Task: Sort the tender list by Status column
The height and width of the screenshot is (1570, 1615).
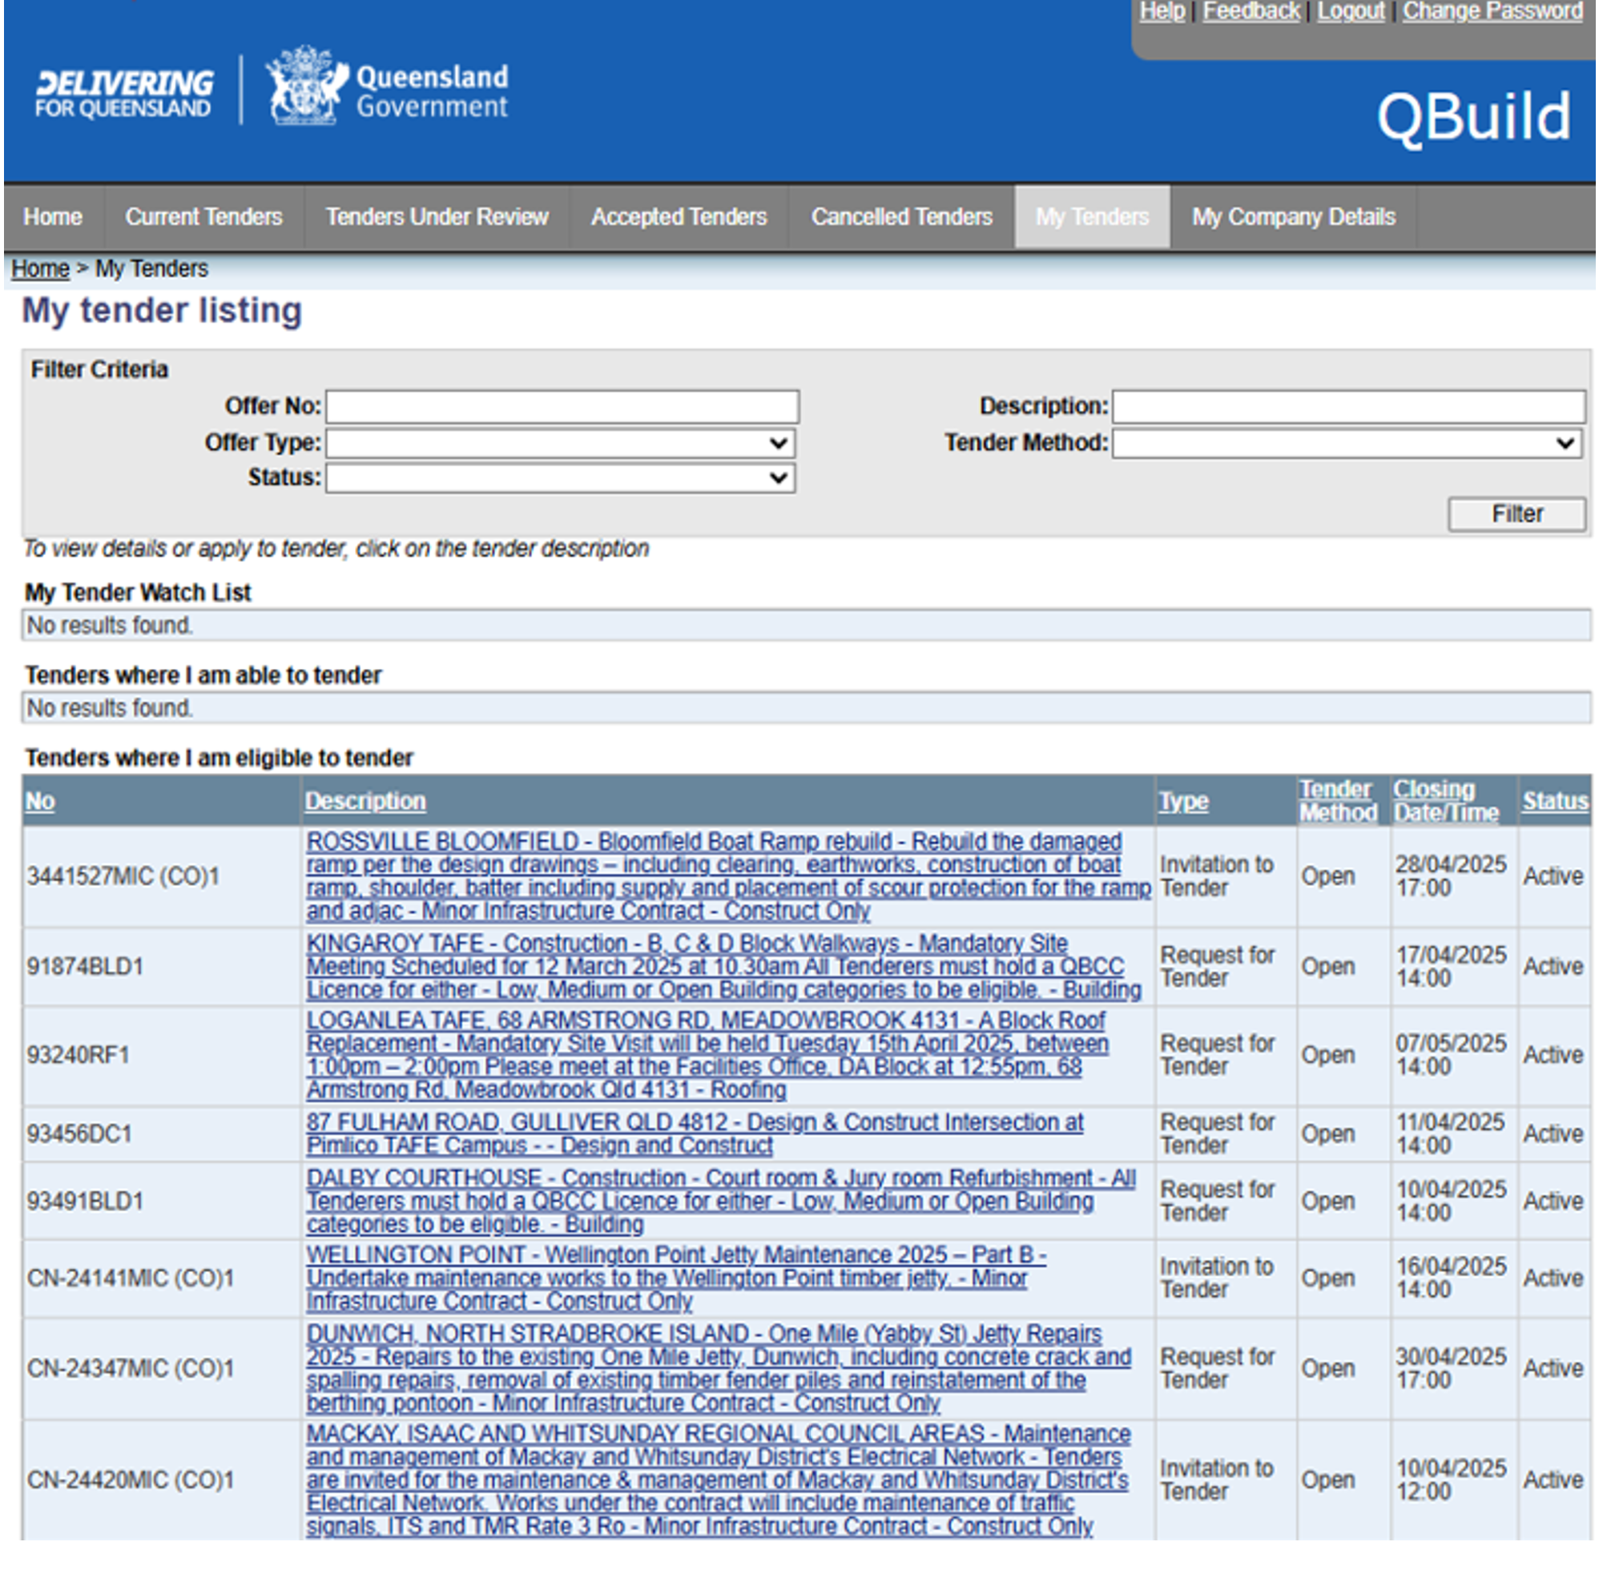Action: click(x=1555, y=801)
